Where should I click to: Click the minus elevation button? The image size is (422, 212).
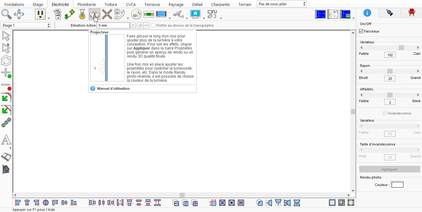pyautogui.click(x=146, y=25)
